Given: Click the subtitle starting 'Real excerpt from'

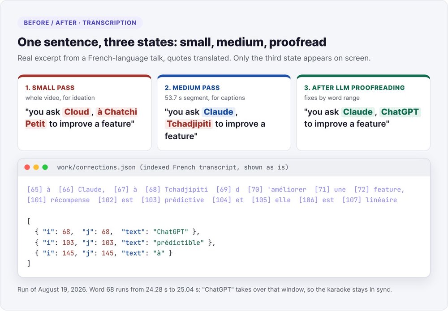Looking at the screenshot, I should [194, 58].
